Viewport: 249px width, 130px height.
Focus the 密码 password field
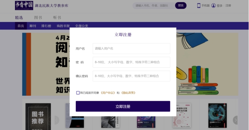(x=132, y=62)
